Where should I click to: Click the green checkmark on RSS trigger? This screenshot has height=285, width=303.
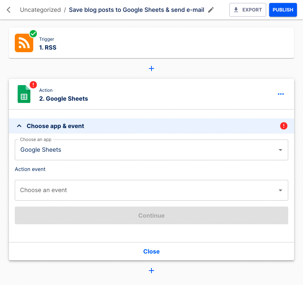[x=33, y=34]
